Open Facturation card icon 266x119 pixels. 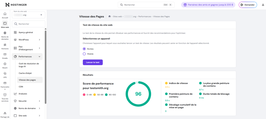click(5, 83)
